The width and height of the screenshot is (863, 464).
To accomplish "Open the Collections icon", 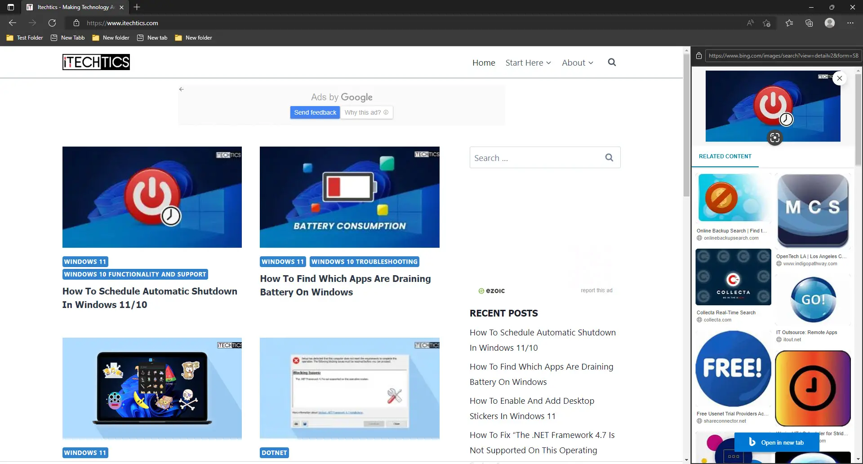I will click(809, 23).
